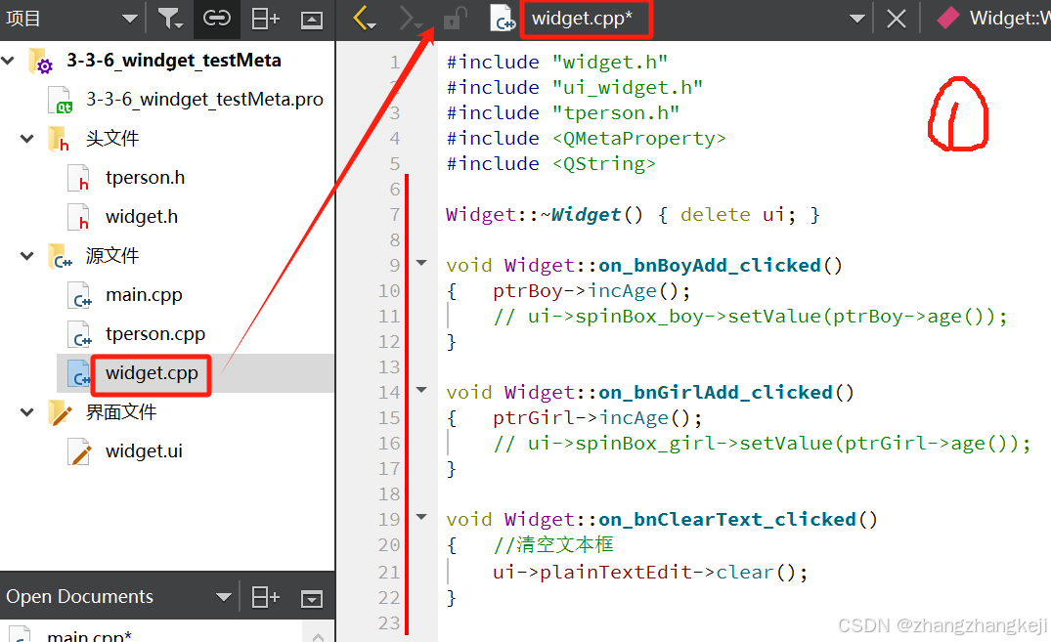
Task: Click <QString> include text
Action: [x=603, y=164]
